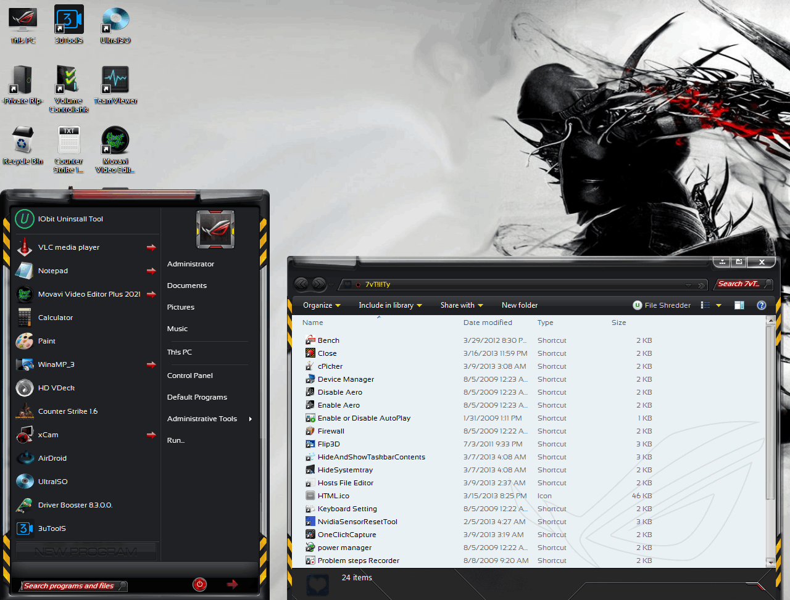Open the UltraISO desktop shortcut

pyautogui.click(x=115, y=25)
